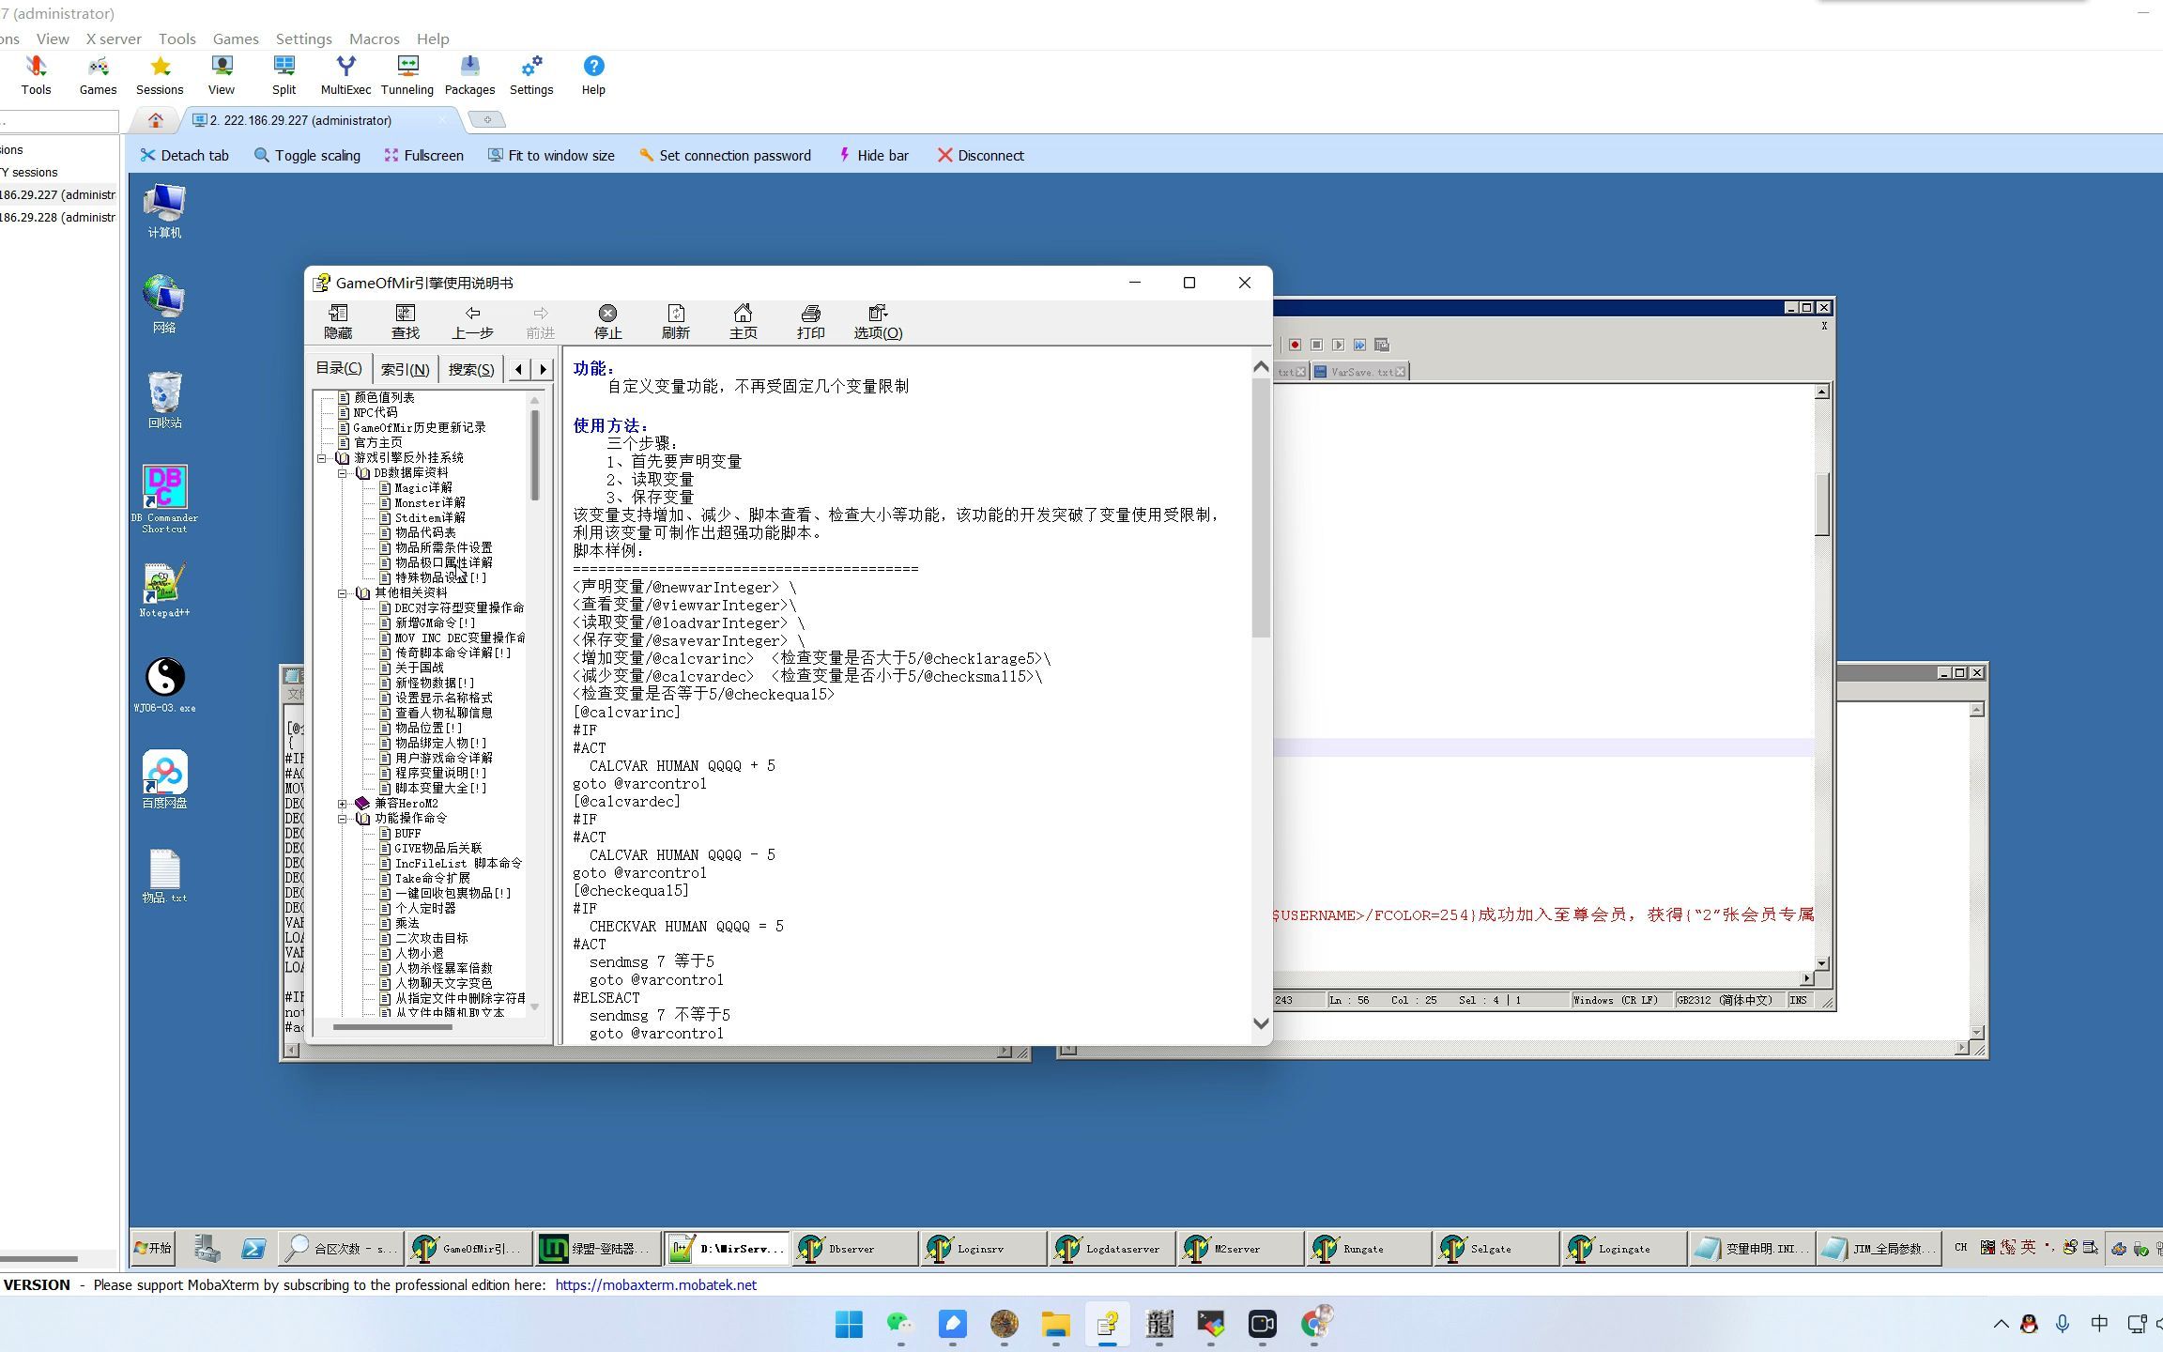Viewport: 2163px width, 1352px height.
Task: Open 回收站 recycle bin icon
Action: pos(164,400)
